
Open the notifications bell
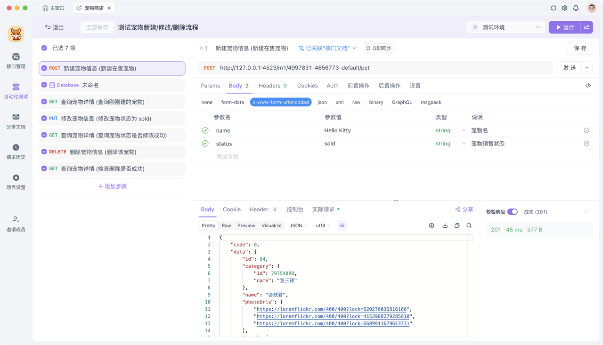576,8
